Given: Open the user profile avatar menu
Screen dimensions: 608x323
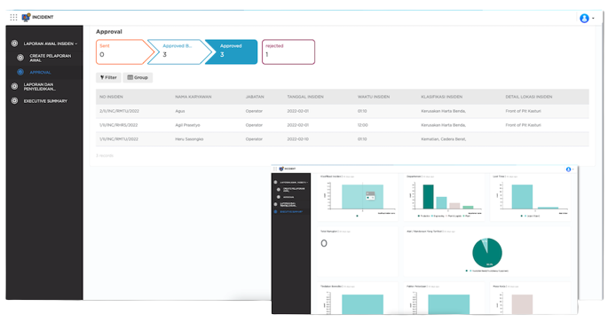Looking at the screenshot, I should click(x=584, y=19).
